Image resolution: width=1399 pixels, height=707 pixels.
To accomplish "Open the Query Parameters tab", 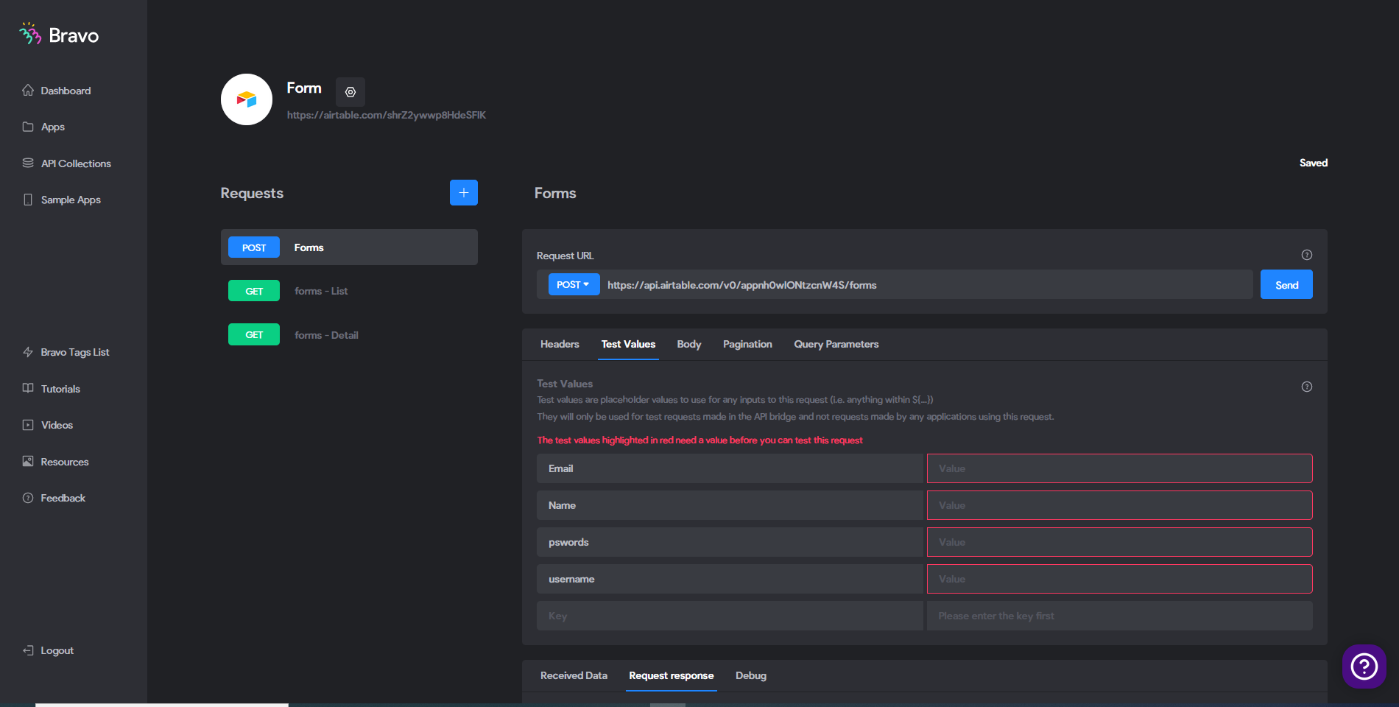I will pos(836,344).
